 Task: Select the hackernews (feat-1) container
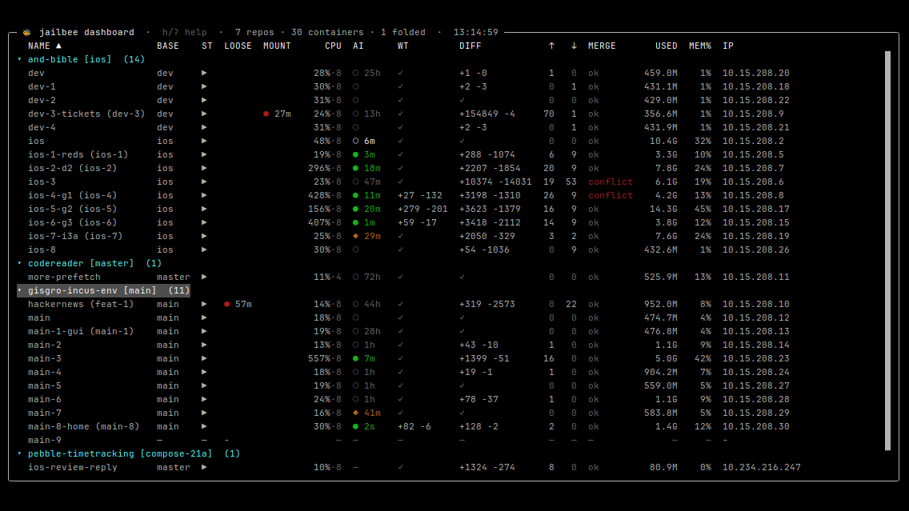81,304
